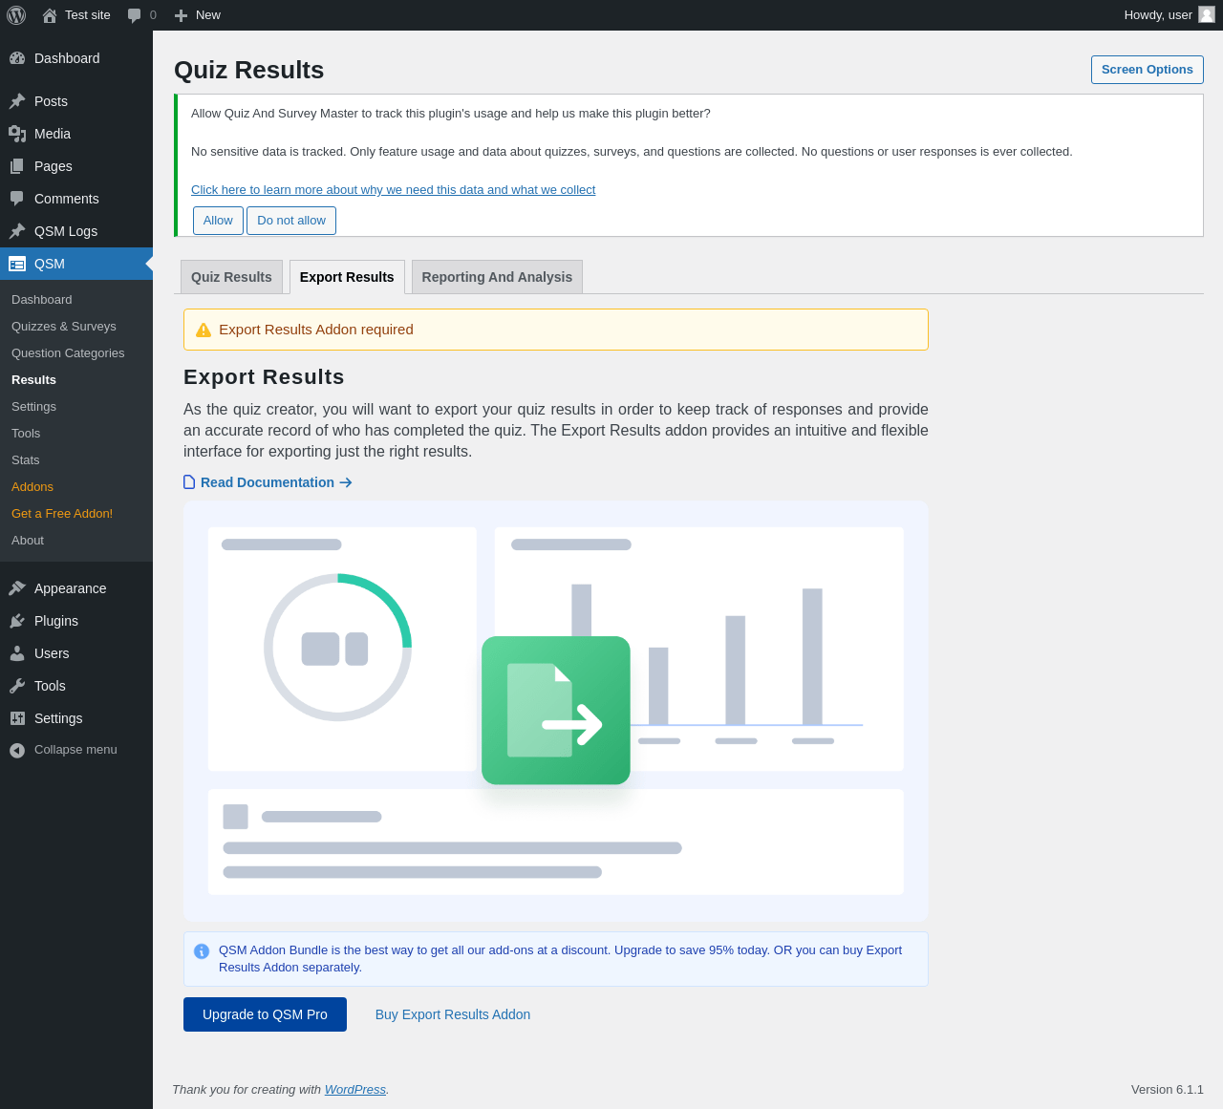The image size is (1223, 1109).
Task: Click the Collapse menu arrow icon
Action: pyautogui.click(x=17, y=751)
